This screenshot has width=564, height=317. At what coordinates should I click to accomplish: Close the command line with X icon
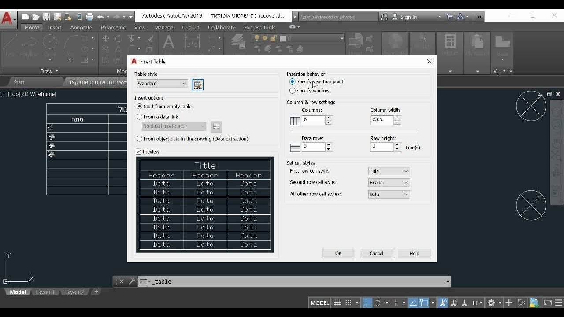point(122,281)
